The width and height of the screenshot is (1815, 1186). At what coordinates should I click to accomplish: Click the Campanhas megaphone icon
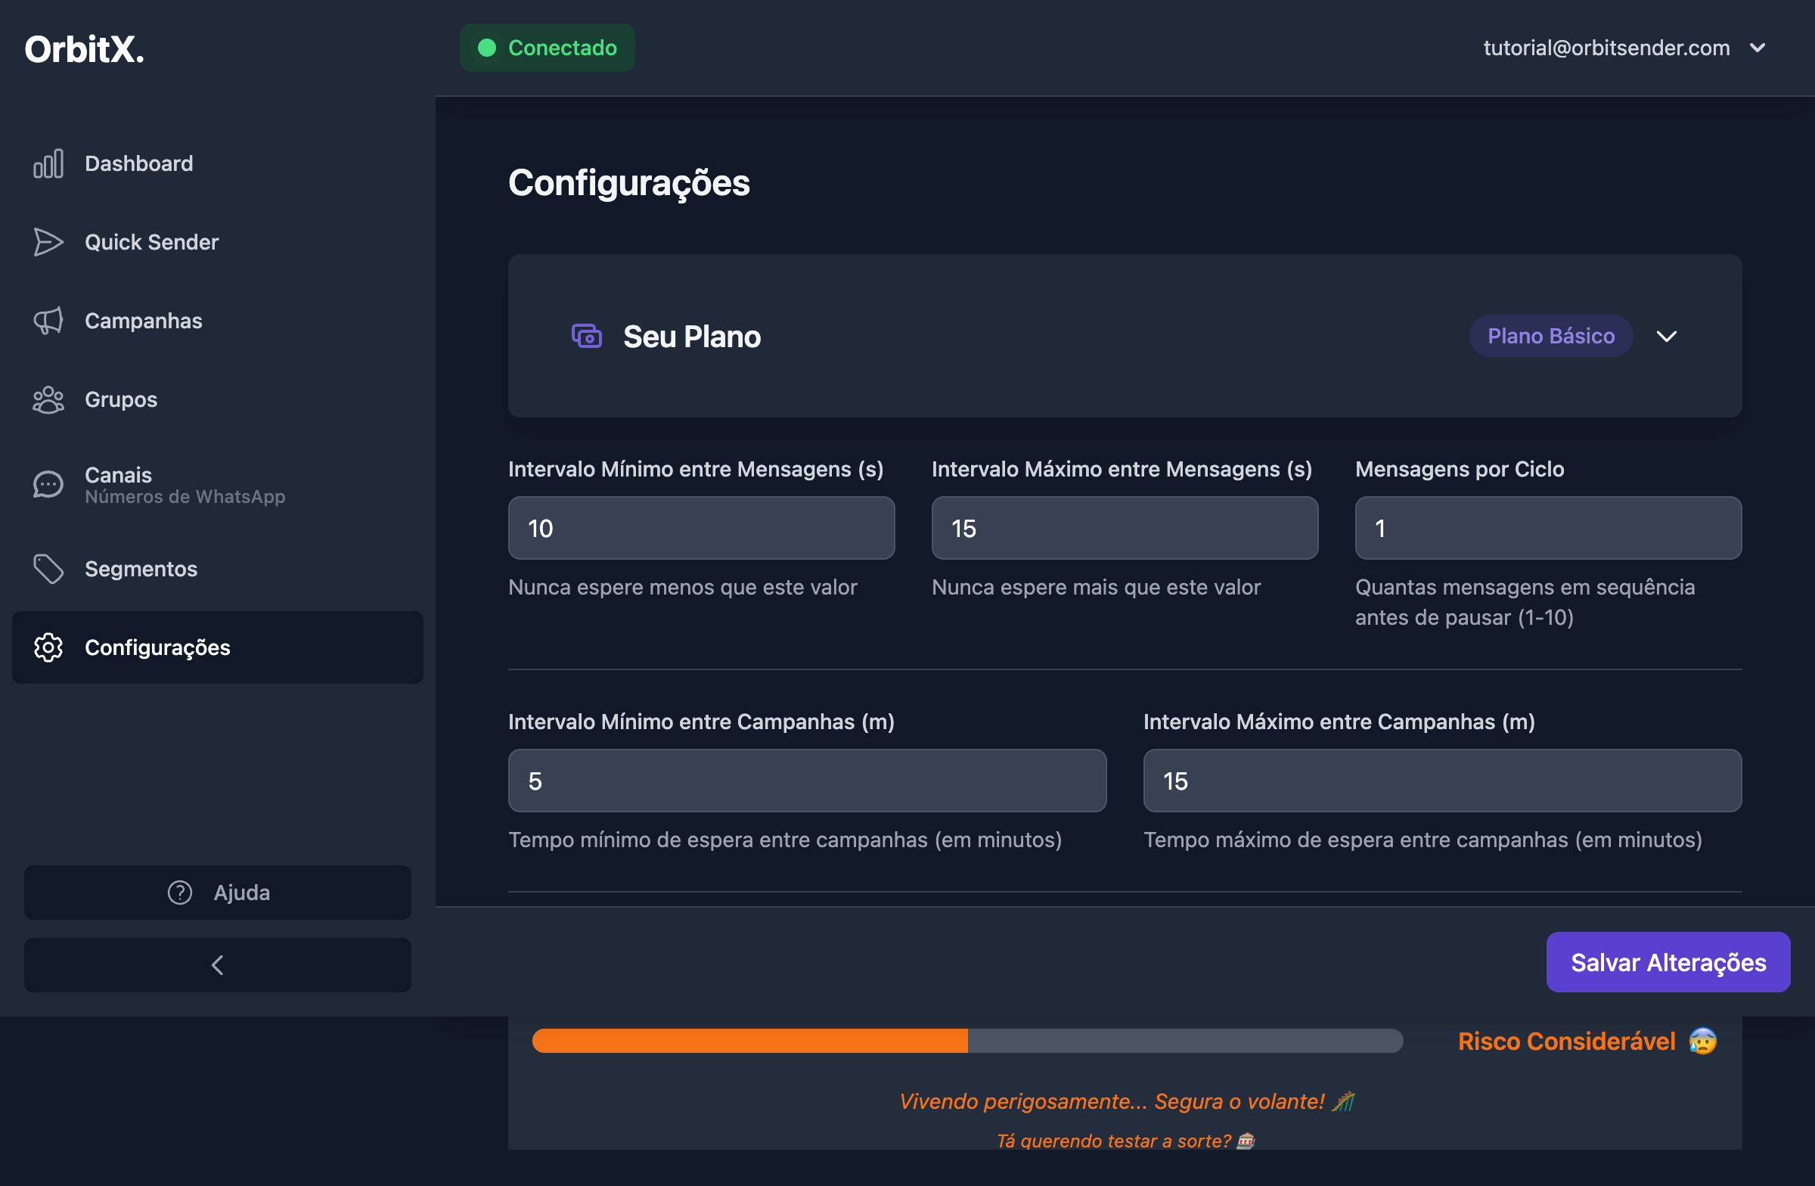point(48,321)
